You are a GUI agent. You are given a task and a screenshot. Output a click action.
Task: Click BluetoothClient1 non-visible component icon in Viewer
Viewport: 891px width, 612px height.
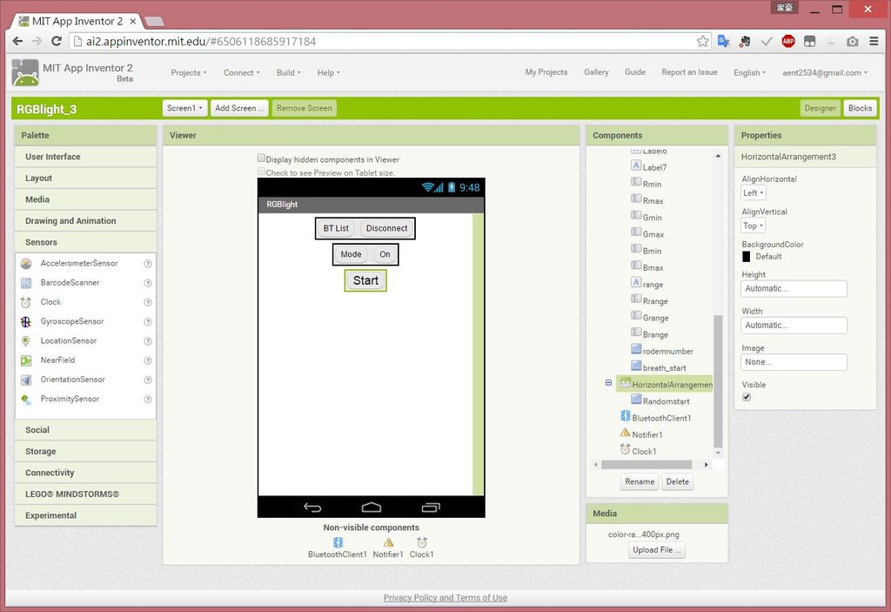pyautogui.click(x=338, y=542)
